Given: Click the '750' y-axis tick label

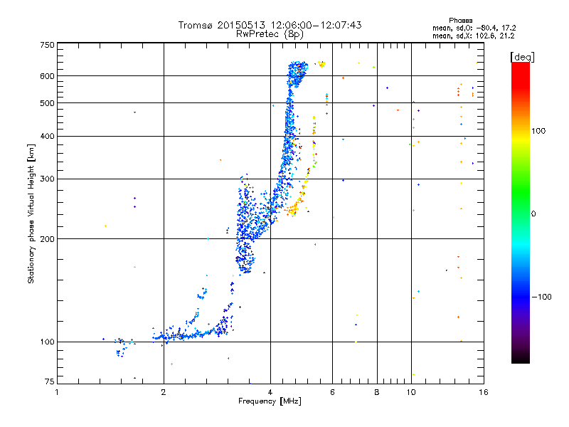Looking at the screenshot, I should click(x=47, y=45).
